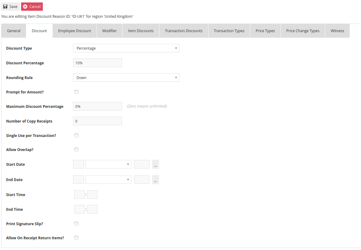Select the Modifier tab
Viewport: 361px width, 250px height.
(x=110, y=31)
